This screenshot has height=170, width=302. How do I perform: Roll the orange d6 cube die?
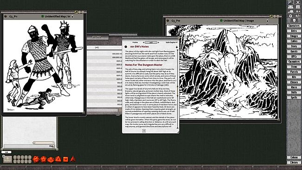[65, 159]
